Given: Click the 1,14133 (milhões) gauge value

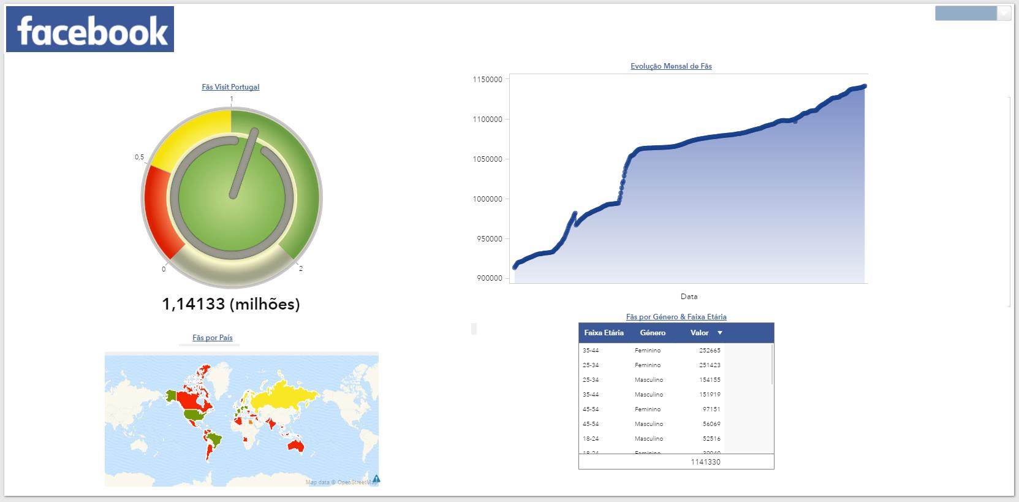Looking at the screenshot, I should (x=231, y=304).
